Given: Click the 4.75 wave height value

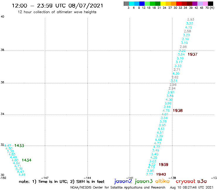Looking at the screenshot, I should 166,111.
